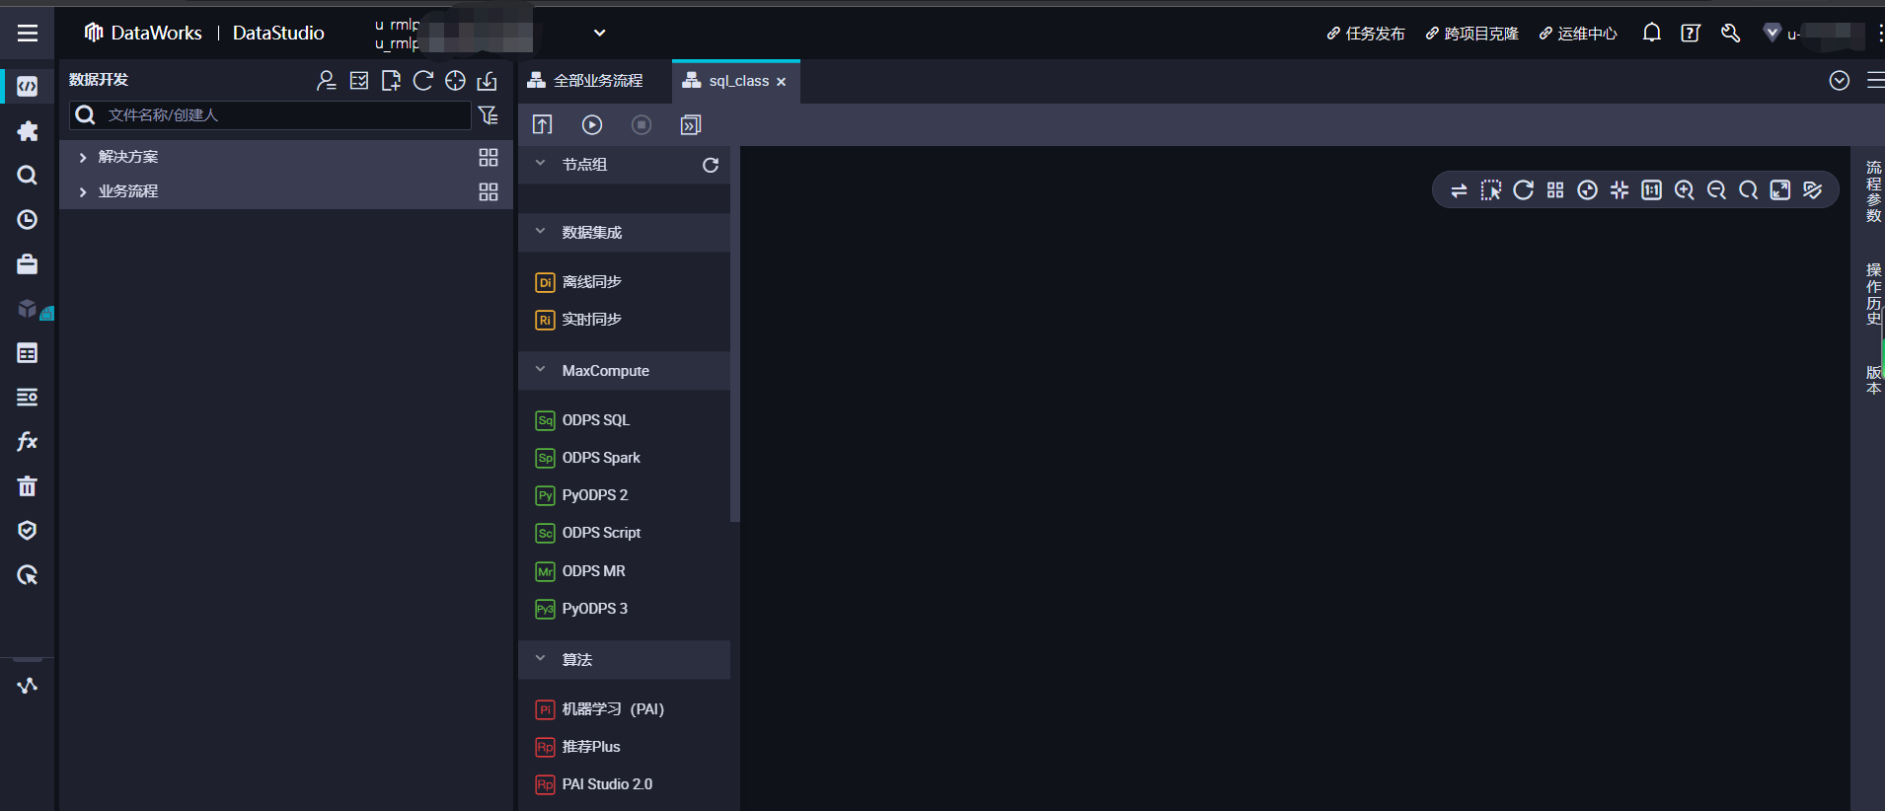Toggle fullscreen for the canvas
This screenshot has height=811, width=1885.
(1780, 190)
